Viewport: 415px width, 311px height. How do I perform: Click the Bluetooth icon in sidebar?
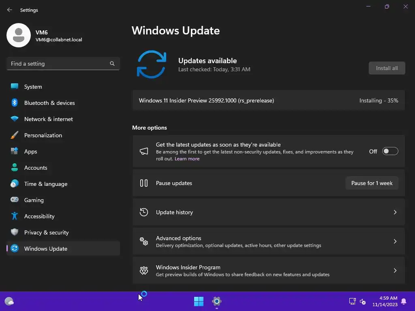point(15,102)
